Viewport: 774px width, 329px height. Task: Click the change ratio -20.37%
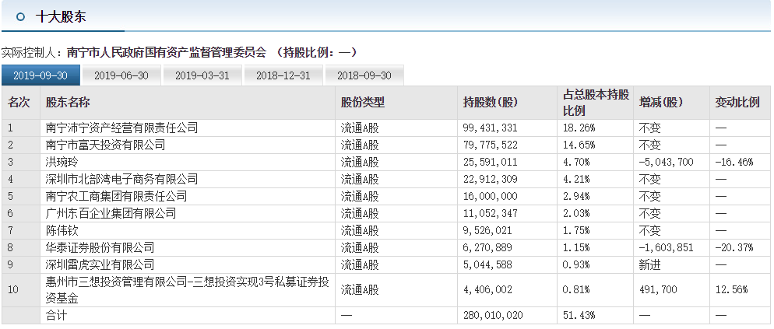[734, 247]
